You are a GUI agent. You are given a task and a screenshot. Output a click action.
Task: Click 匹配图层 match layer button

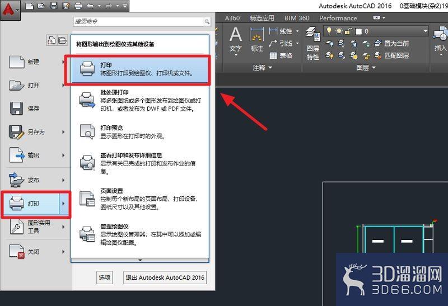pos(392,55)
